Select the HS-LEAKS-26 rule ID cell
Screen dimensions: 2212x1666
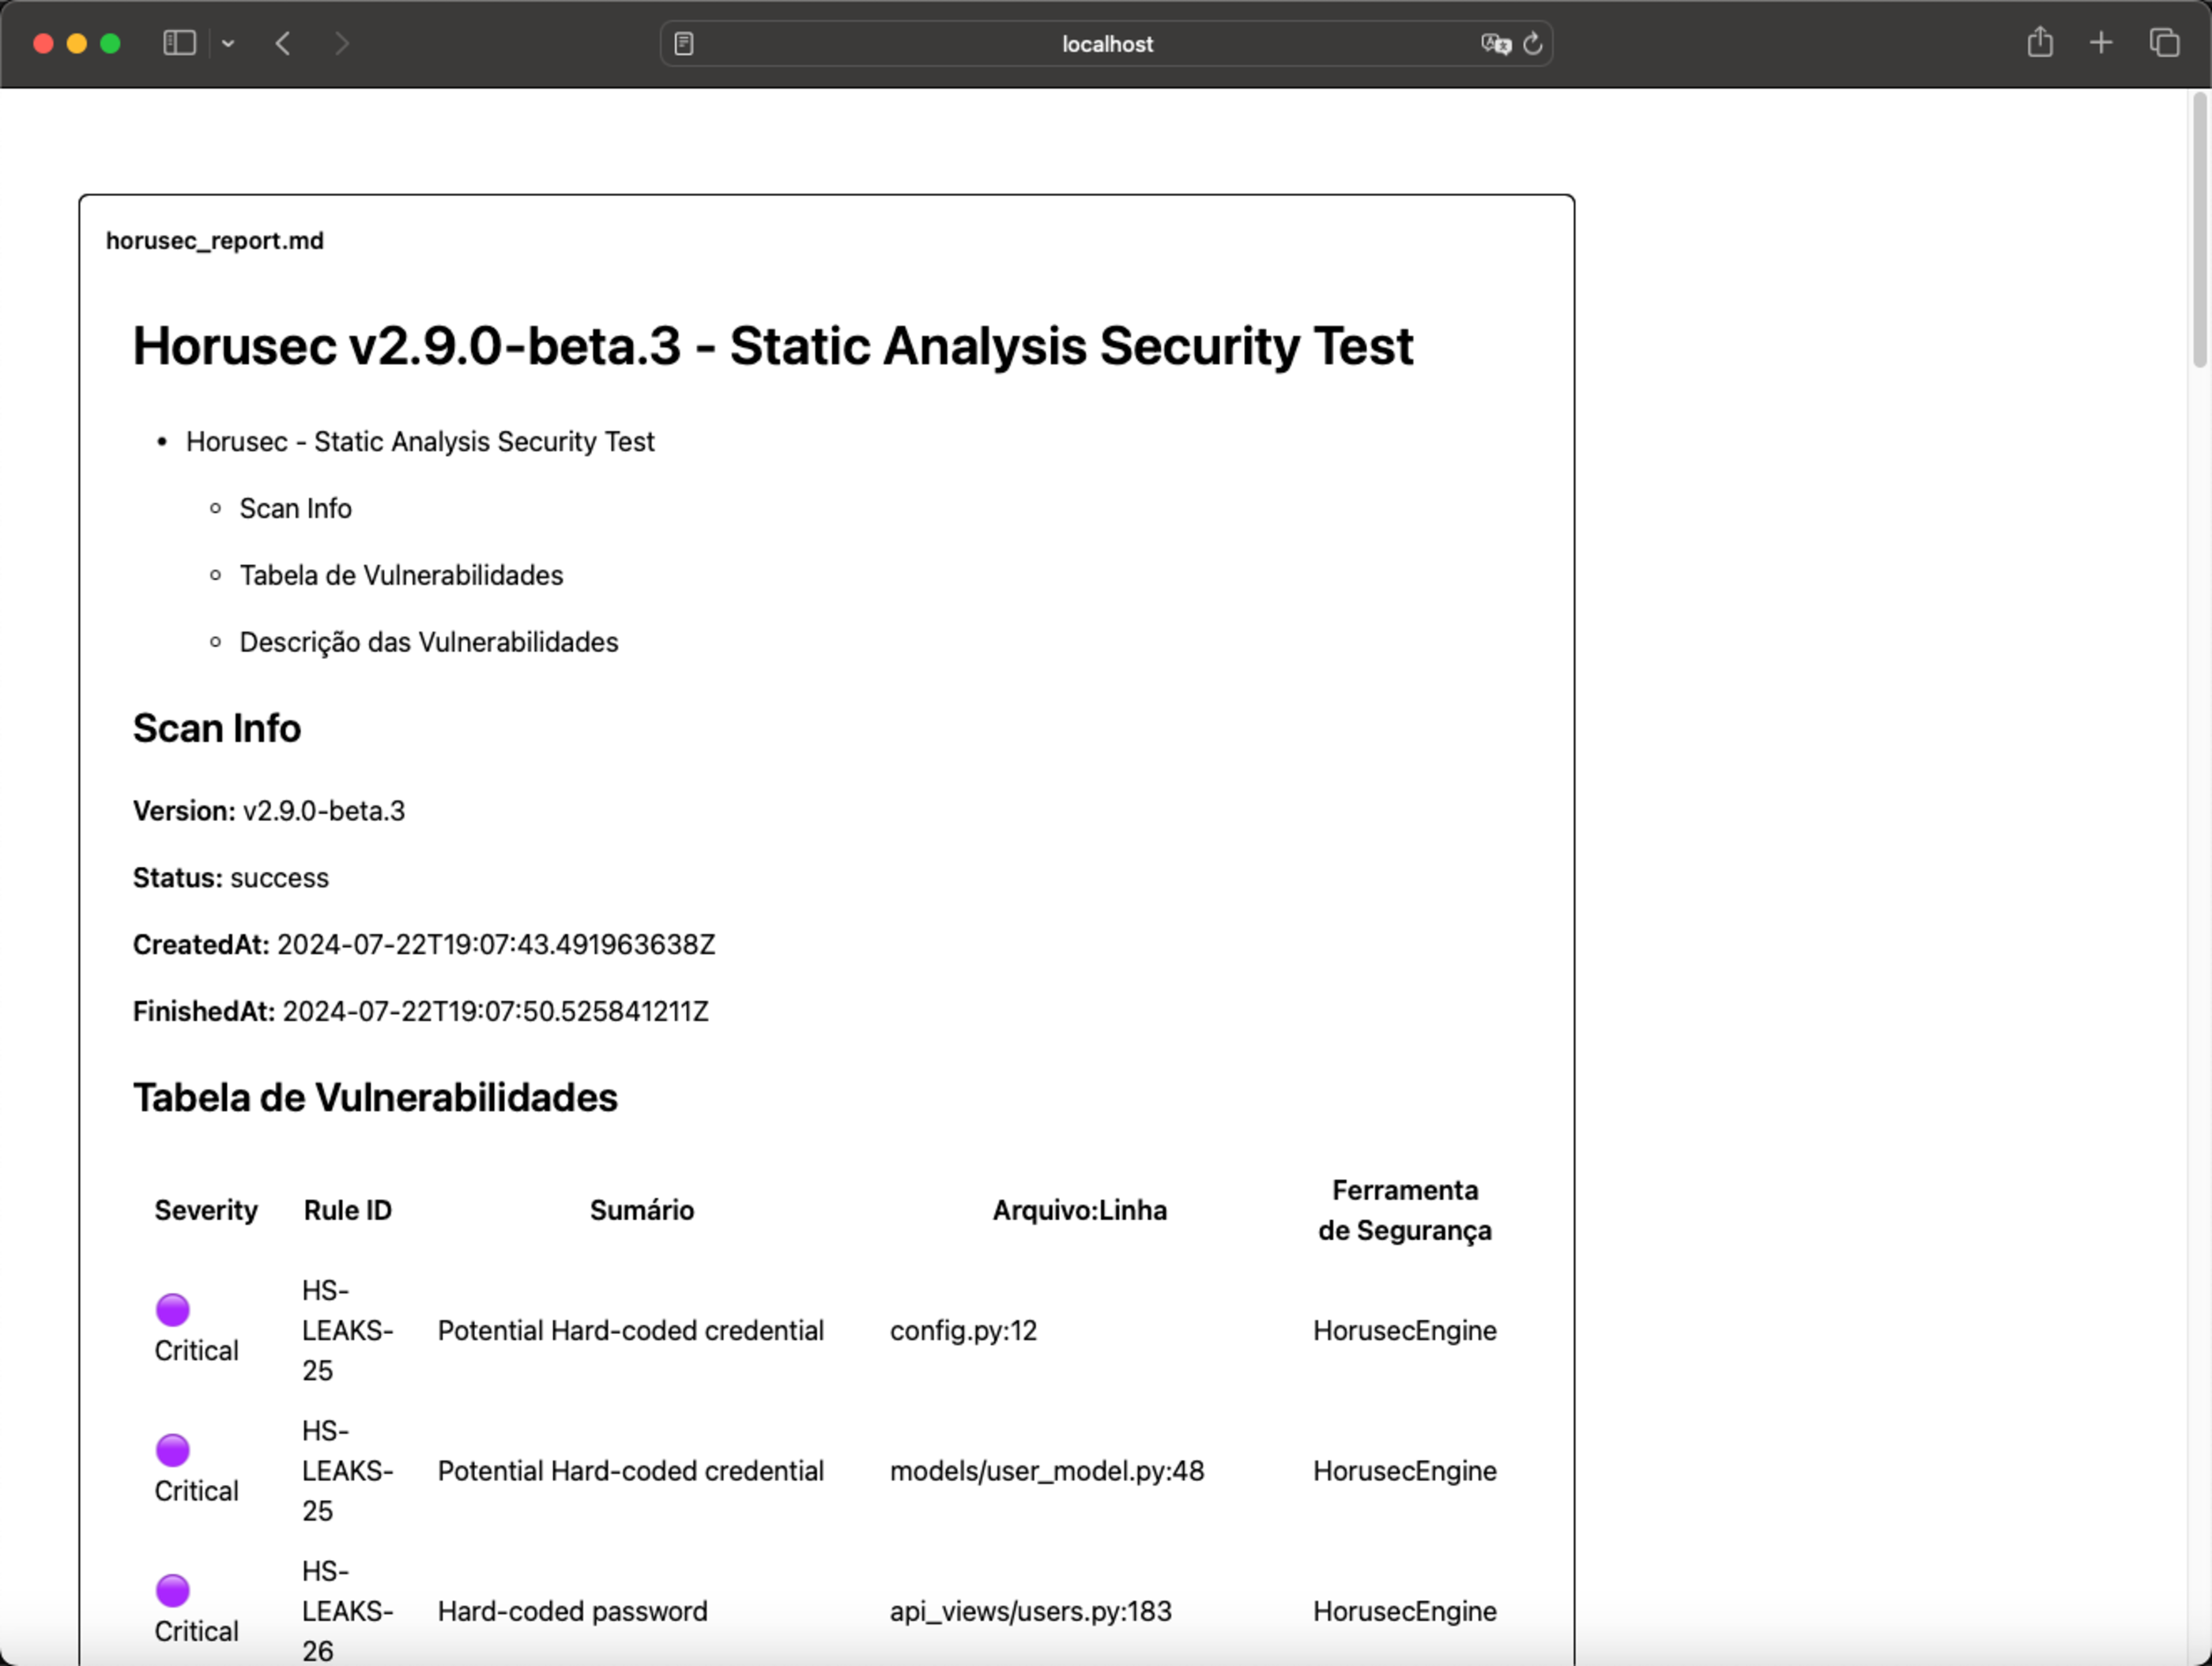[x=348, y=1611]
